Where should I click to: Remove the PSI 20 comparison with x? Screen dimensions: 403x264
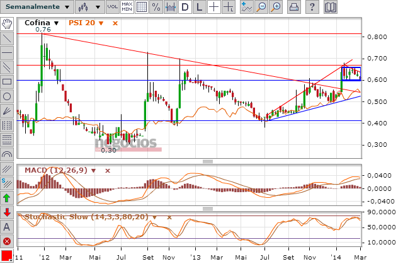pyautogui.click(x=115, y=23)
